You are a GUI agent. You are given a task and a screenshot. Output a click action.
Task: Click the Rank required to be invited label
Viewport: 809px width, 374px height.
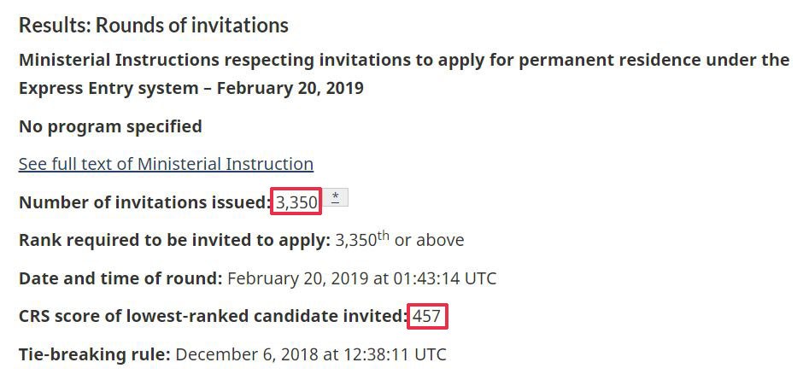click(x=174, y=240)
